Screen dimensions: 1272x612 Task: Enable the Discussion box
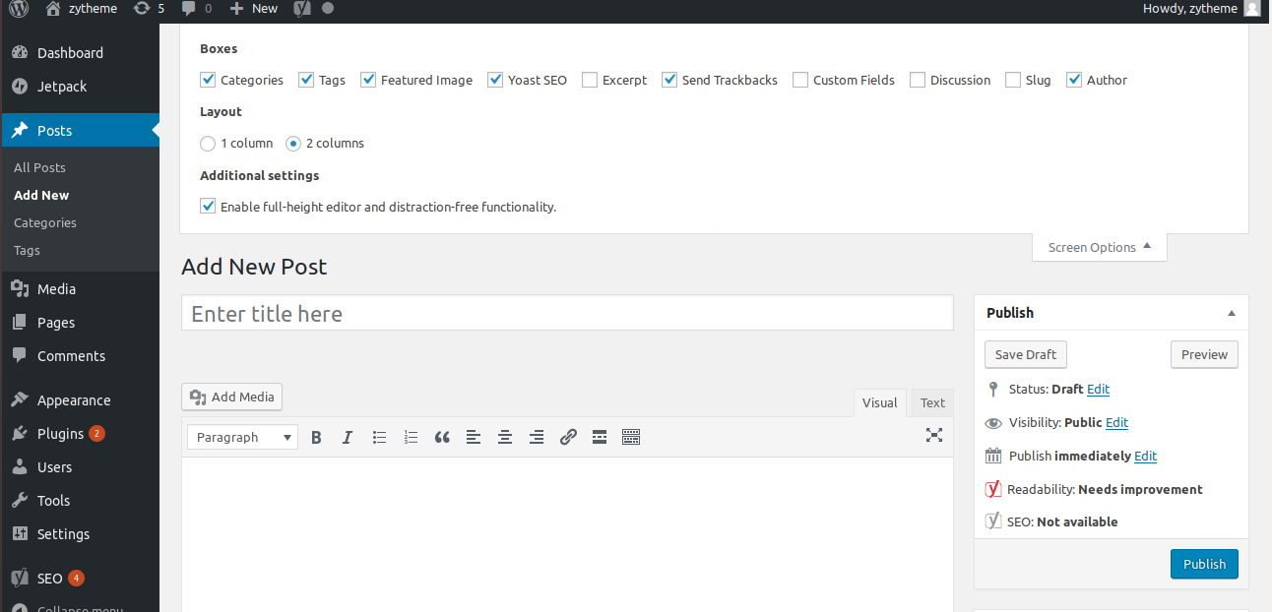tap(918, 80)
